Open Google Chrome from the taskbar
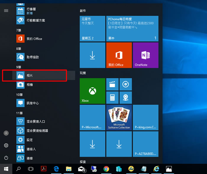This screenshot has width=207, height=174. pos(106,169)
